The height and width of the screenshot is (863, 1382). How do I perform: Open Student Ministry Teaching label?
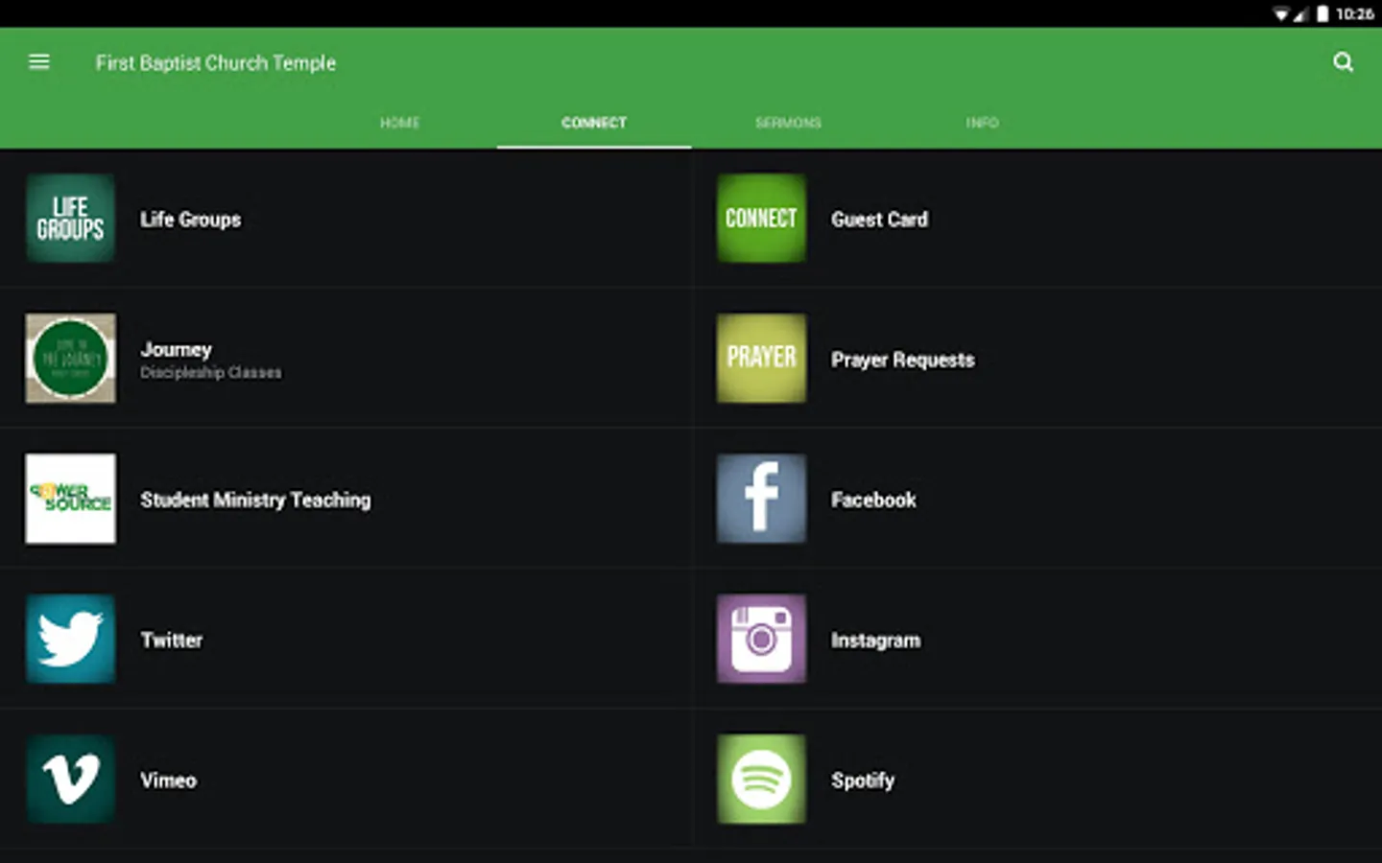tap(255, 500)
